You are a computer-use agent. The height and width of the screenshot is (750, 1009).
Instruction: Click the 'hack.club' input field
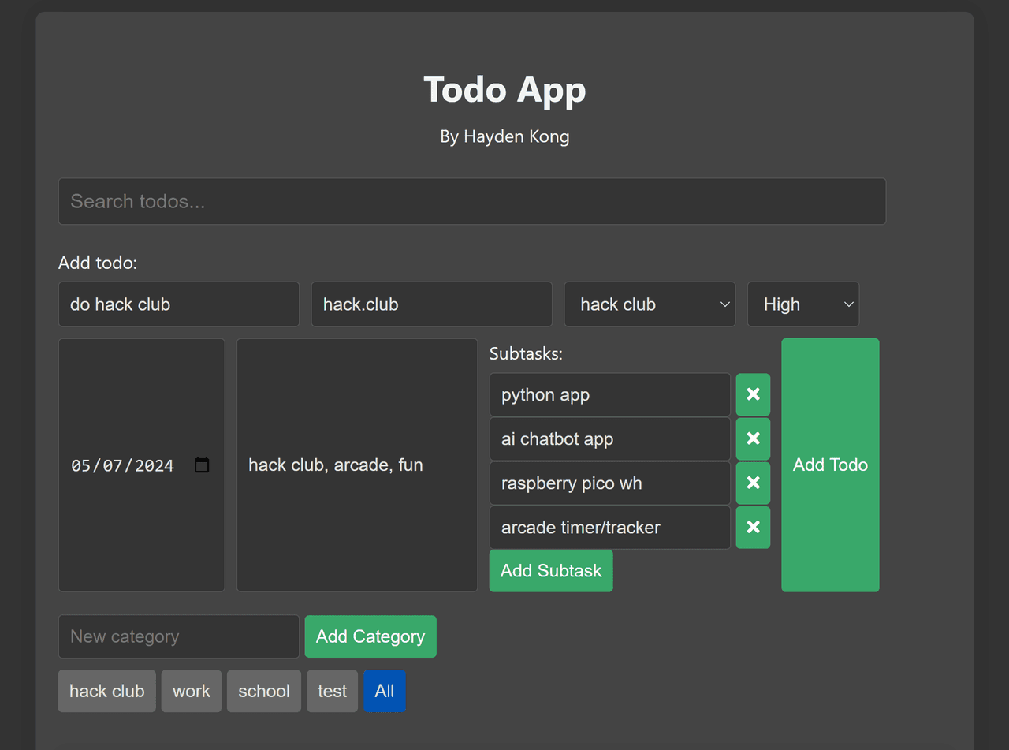tap(431, 304)
